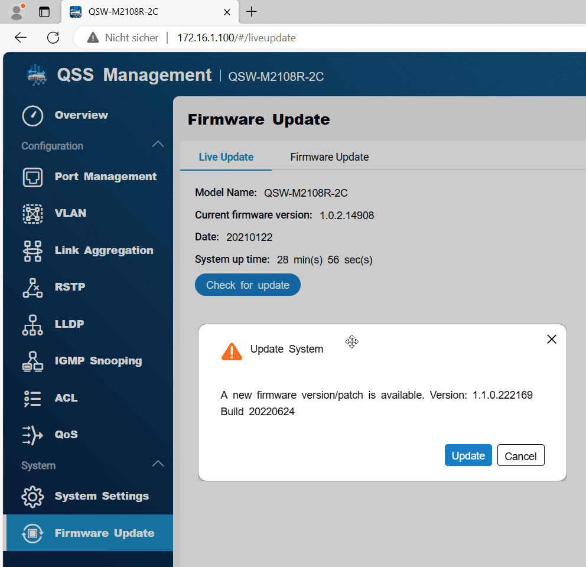
Task: Open ACL menu item
Action: coord(66,397)
